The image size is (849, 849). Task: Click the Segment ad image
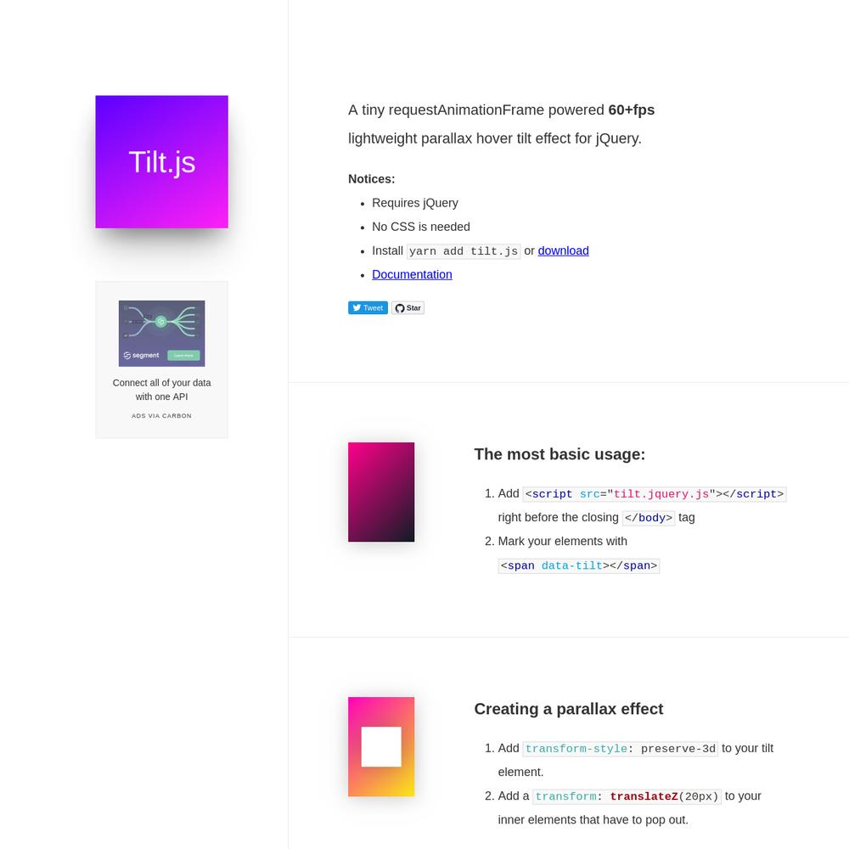(x=162, y=334)
